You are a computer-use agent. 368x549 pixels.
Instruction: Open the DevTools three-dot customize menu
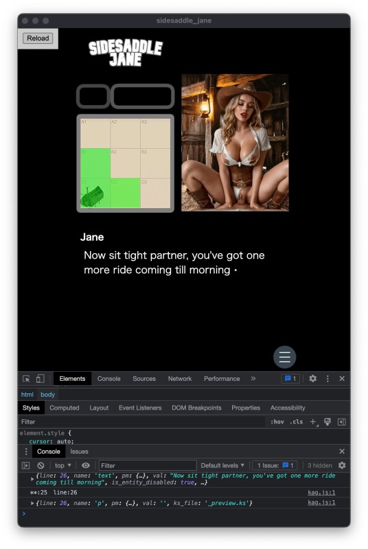[327, 379]
